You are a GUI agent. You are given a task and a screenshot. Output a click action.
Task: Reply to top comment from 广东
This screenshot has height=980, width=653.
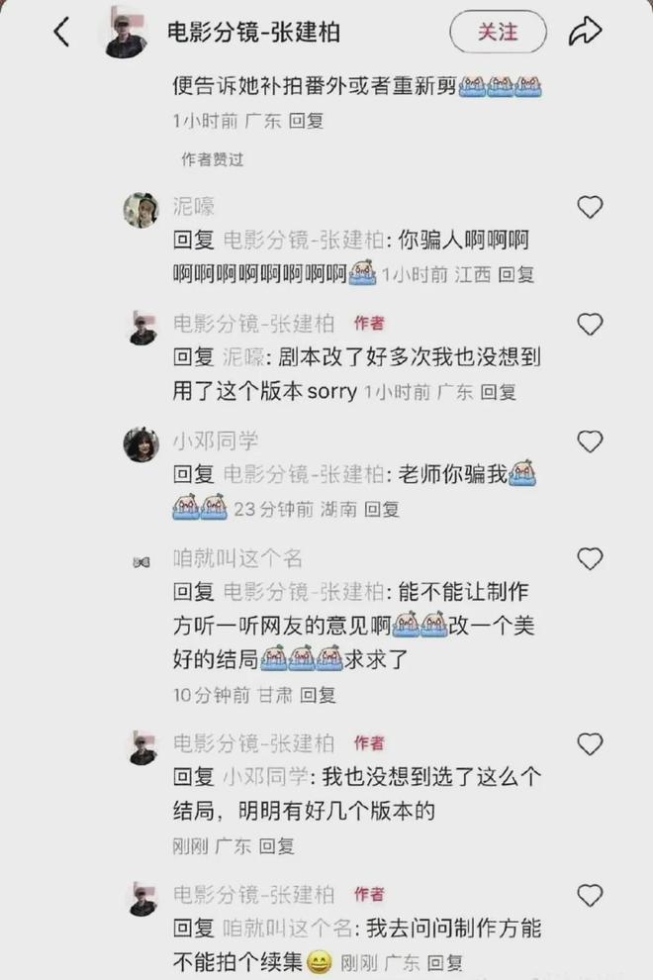point(306,120)
